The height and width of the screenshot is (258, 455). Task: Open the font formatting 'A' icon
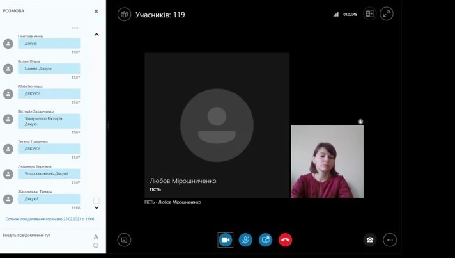coord(96,236)
